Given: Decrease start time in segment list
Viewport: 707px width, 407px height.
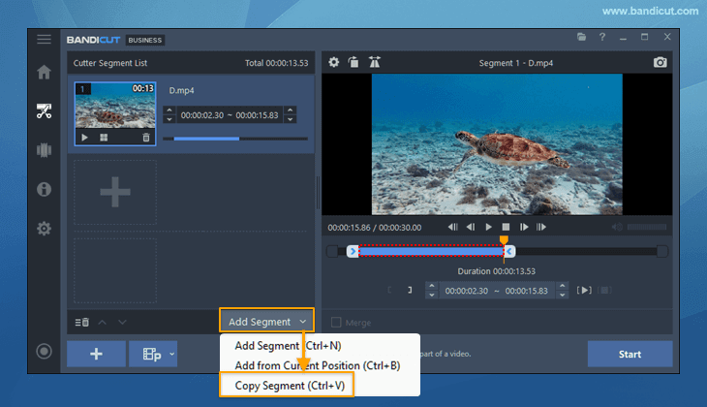Looking at the screenshot, I should tap(169, 119).
